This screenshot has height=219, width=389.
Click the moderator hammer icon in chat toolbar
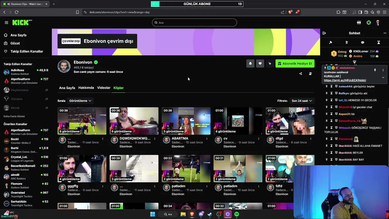[x=331, y=43]
